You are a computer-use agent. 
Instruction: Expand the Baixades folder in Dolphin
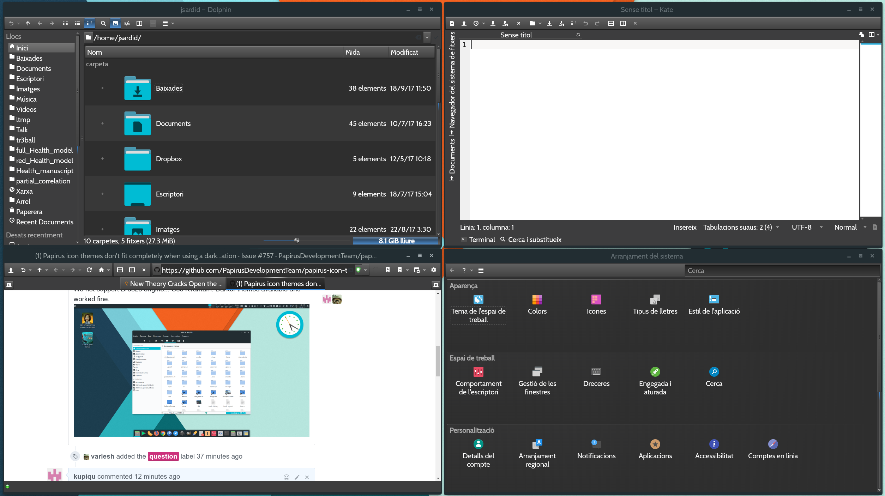tap(103, 88)
